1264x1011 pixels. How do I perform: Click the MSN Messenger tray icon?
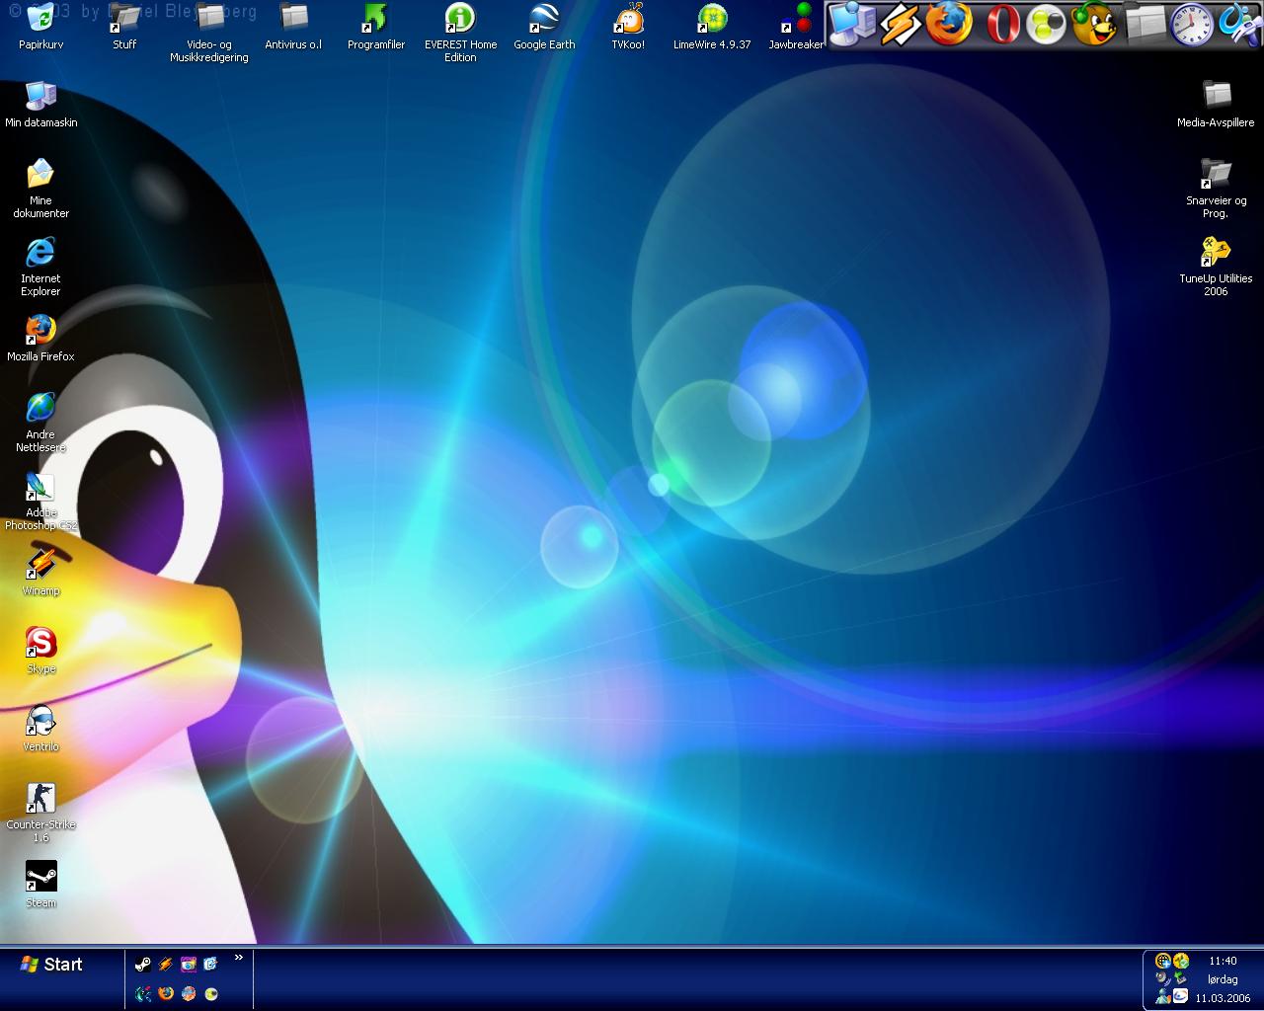point(1163,995)
